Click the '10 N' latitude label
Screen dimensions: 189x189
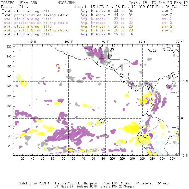tap(184, 81)
